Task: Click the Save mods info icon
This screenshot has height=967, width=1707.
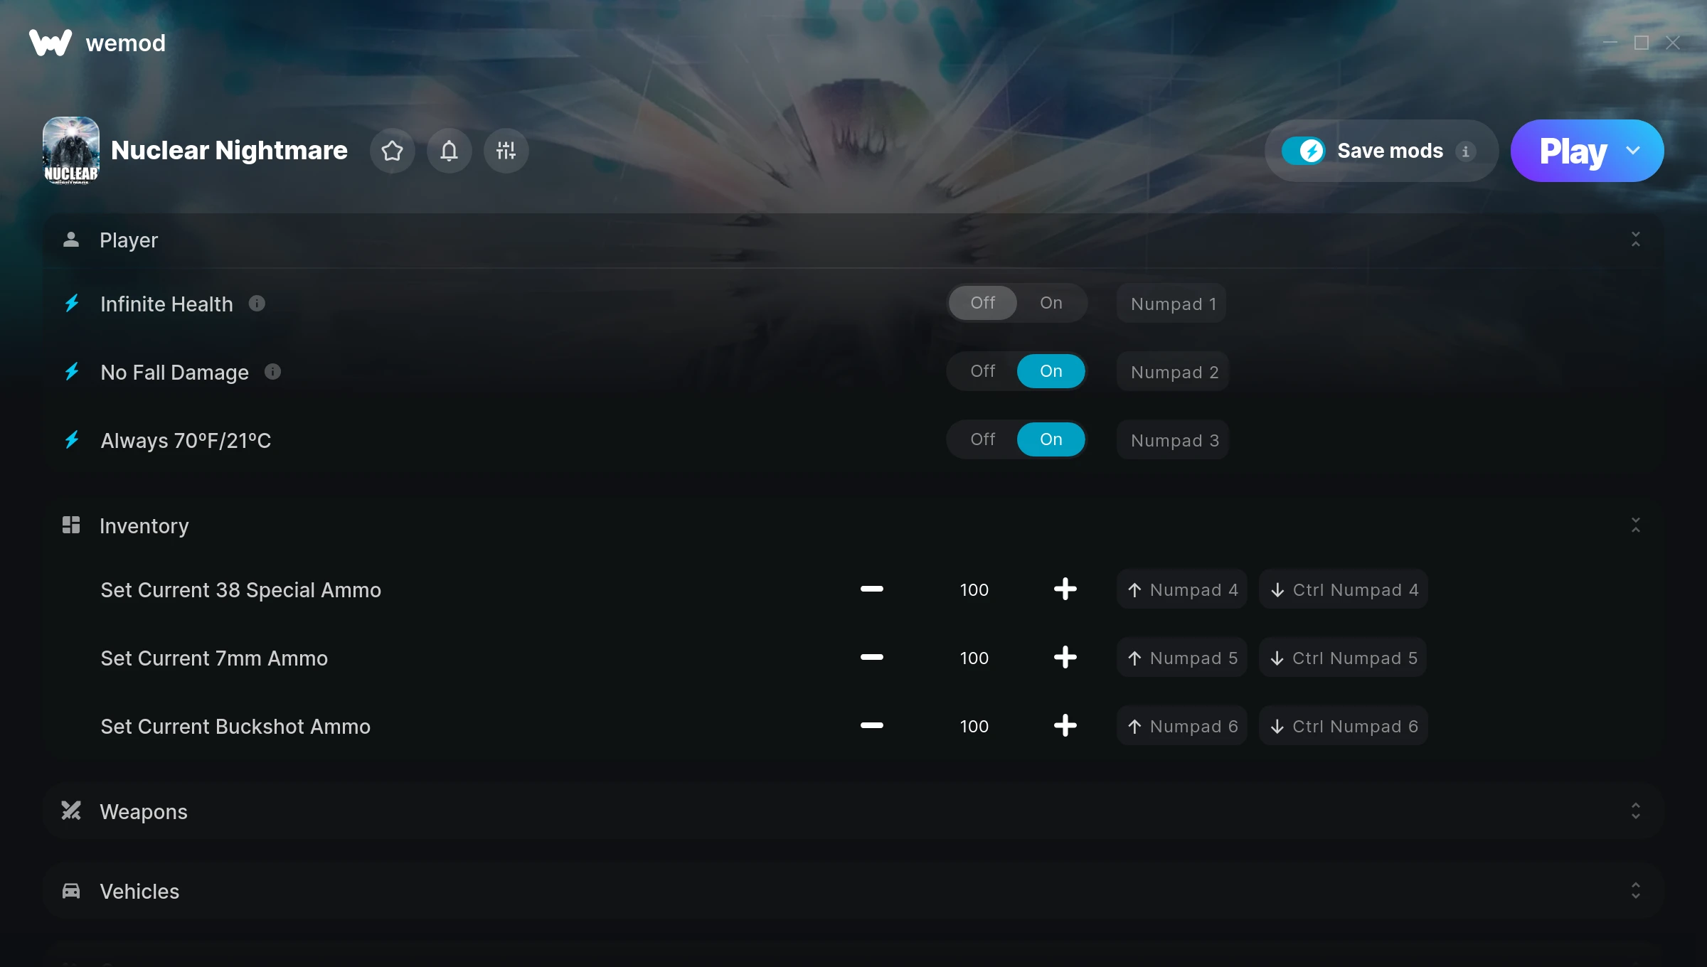Action: [x=1465, y=151]
